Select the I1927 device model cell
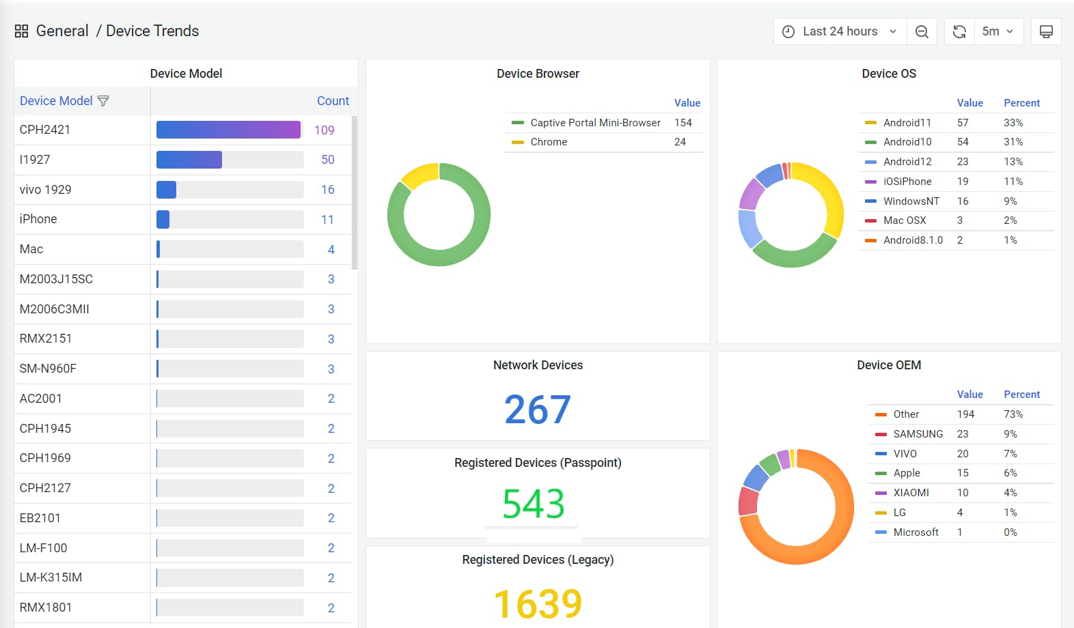The width and height of the screenshot is (1074, 628). point(82,160)
